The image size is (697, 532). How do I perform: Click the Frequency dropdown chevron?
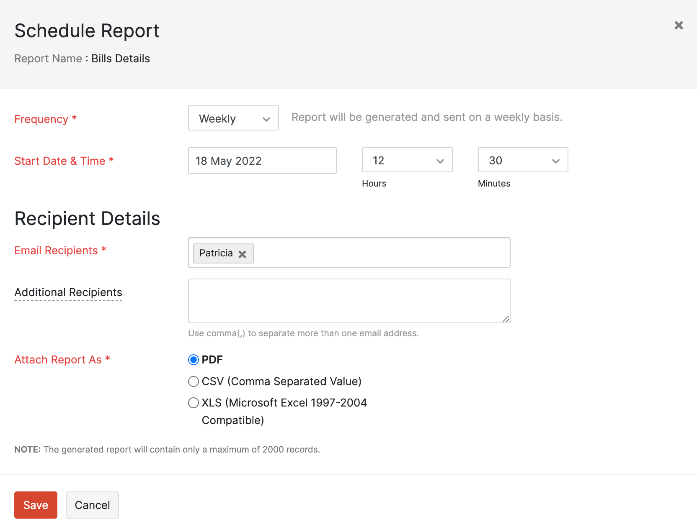(x=266, y=119)
